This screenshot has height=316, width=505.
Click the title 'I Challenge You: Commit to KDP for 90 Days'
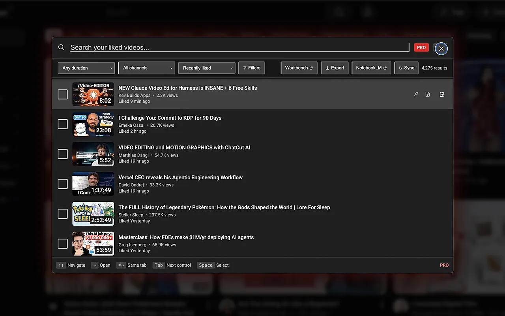(x=170, y=118)
